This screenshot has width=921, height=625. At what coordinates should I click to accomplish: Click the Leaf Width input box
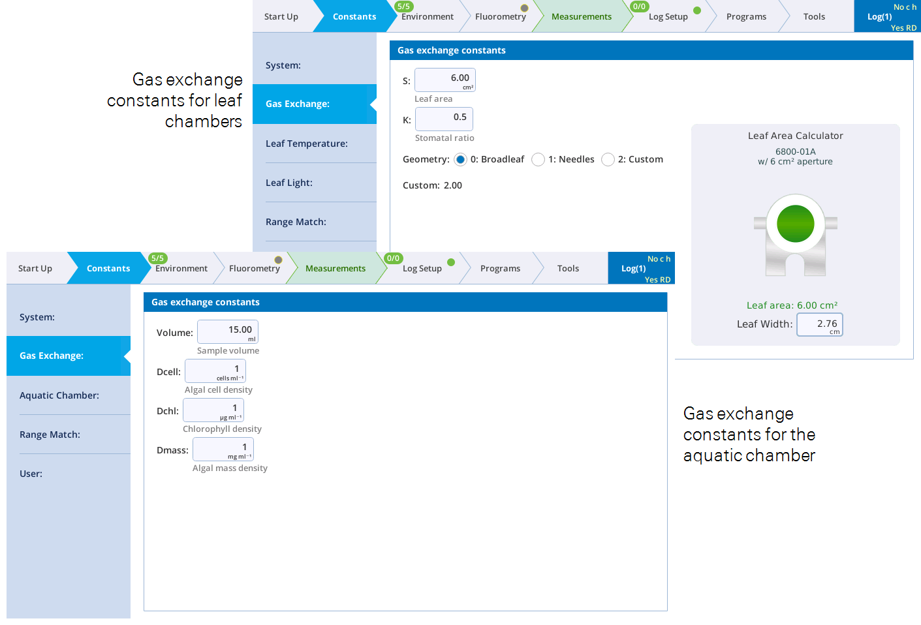coord(819,324)
